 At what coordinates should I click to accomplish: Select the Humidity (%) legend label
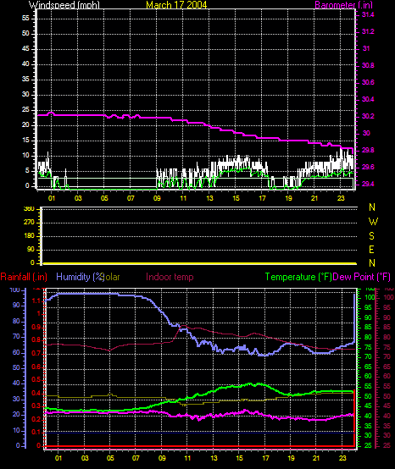click(x=80, y=277)
